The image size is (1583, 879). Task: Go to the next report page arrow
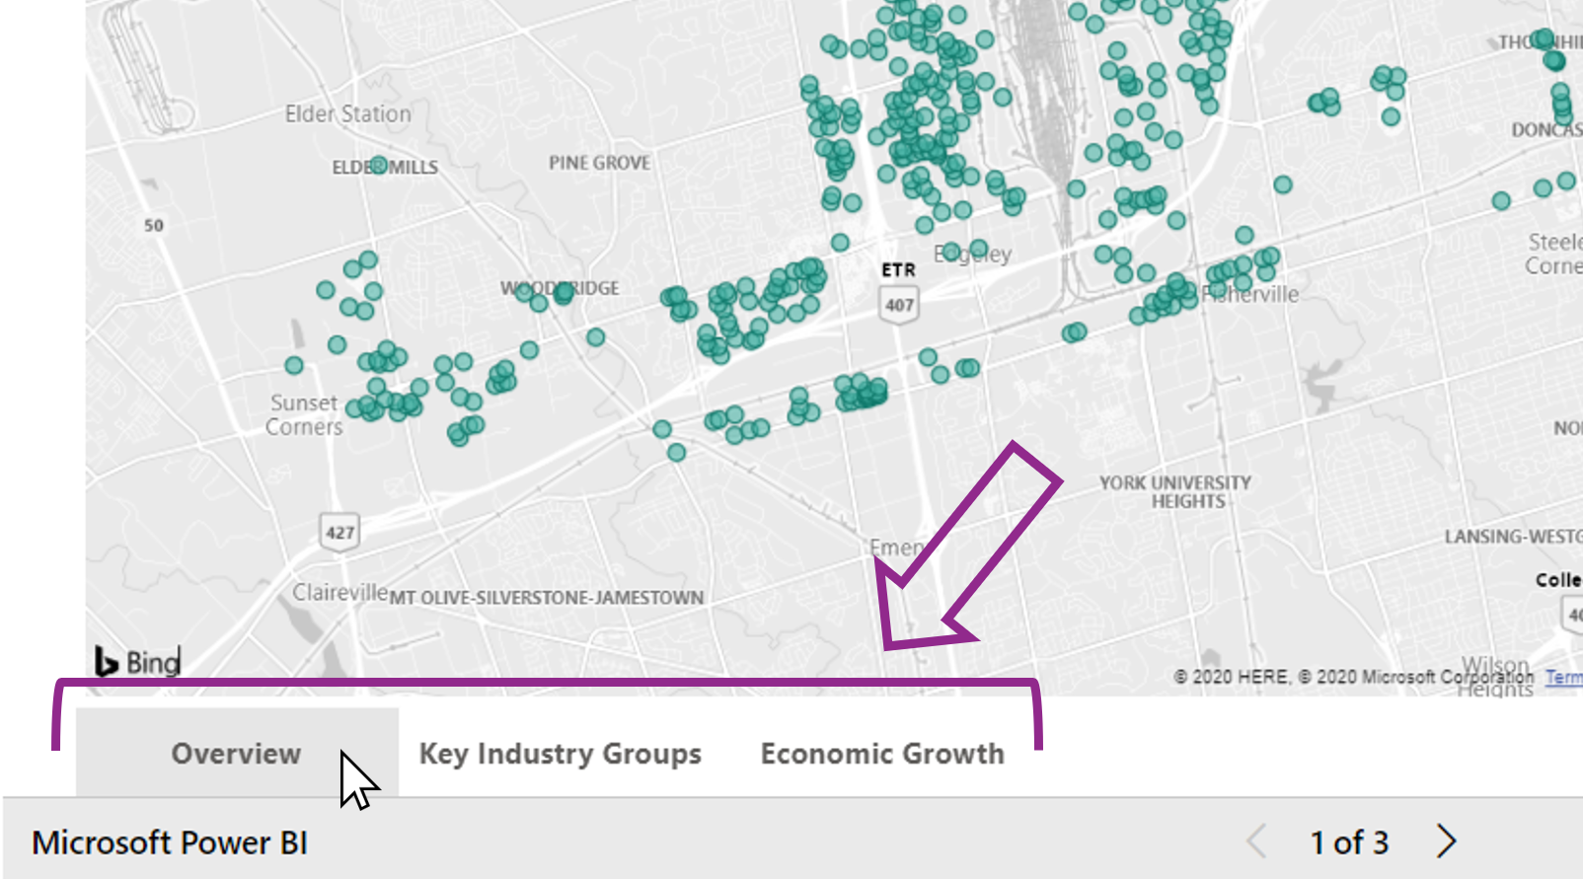coord(1446,842)
